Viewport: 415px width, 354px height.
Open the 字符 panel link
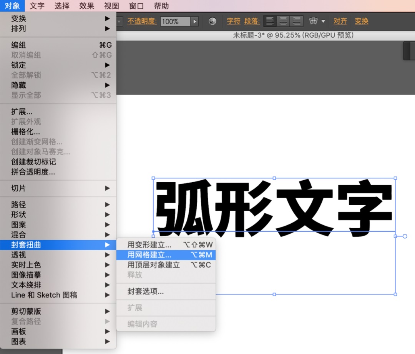coord(233,21)
